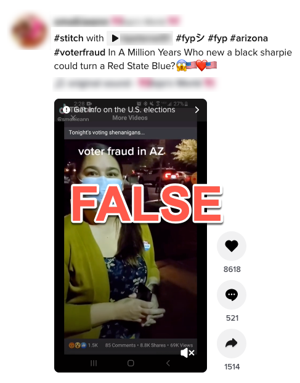Open the #fypシ hashtag
The image size is (300, 383).
(190, 38)
